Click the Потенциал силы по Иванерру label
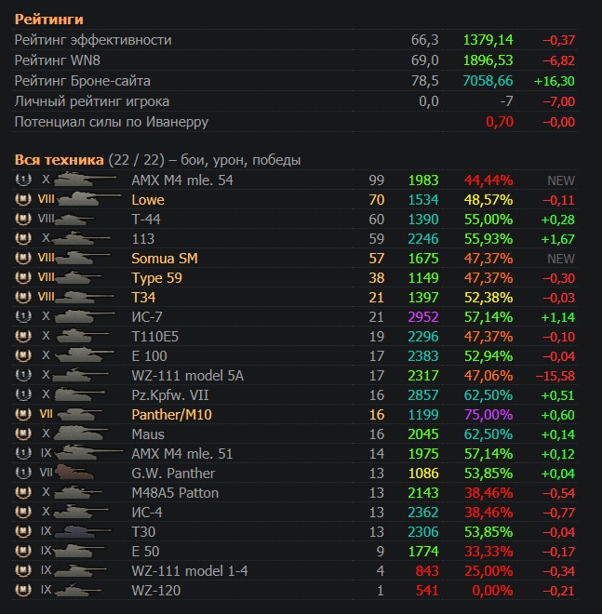This screenshot has height=614, width=602. (x=112, y=122)
